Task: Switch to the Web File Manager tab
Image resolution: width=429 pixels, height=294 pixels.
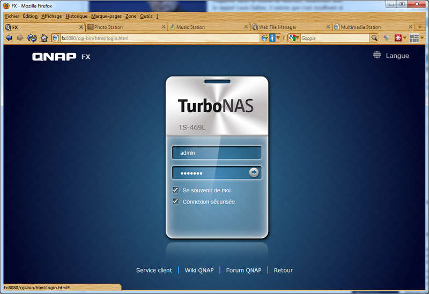Action: pyautogui.click(x=291, y=27)
